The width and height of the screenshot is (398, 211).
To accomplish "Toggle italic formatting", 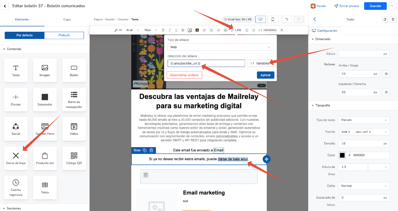I will click(x=170, y=30).
